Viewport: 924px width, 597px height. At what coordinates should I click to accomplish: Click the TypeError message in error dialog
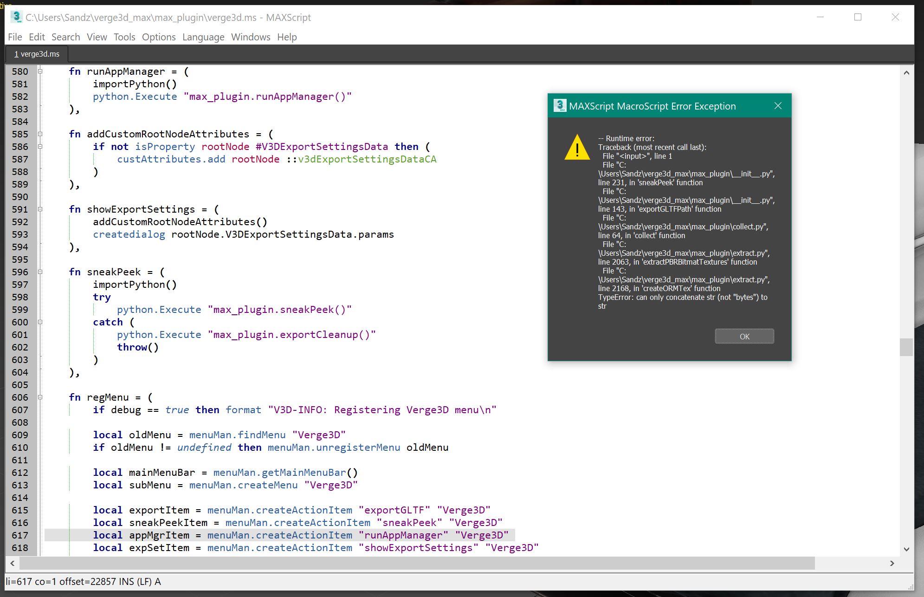(x=683, y=301)
